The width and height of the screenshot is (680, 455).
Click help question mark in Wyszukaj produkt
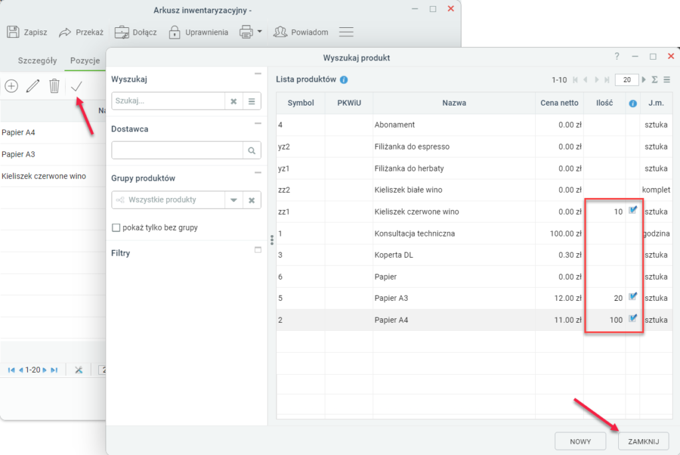tap(617, 56)
